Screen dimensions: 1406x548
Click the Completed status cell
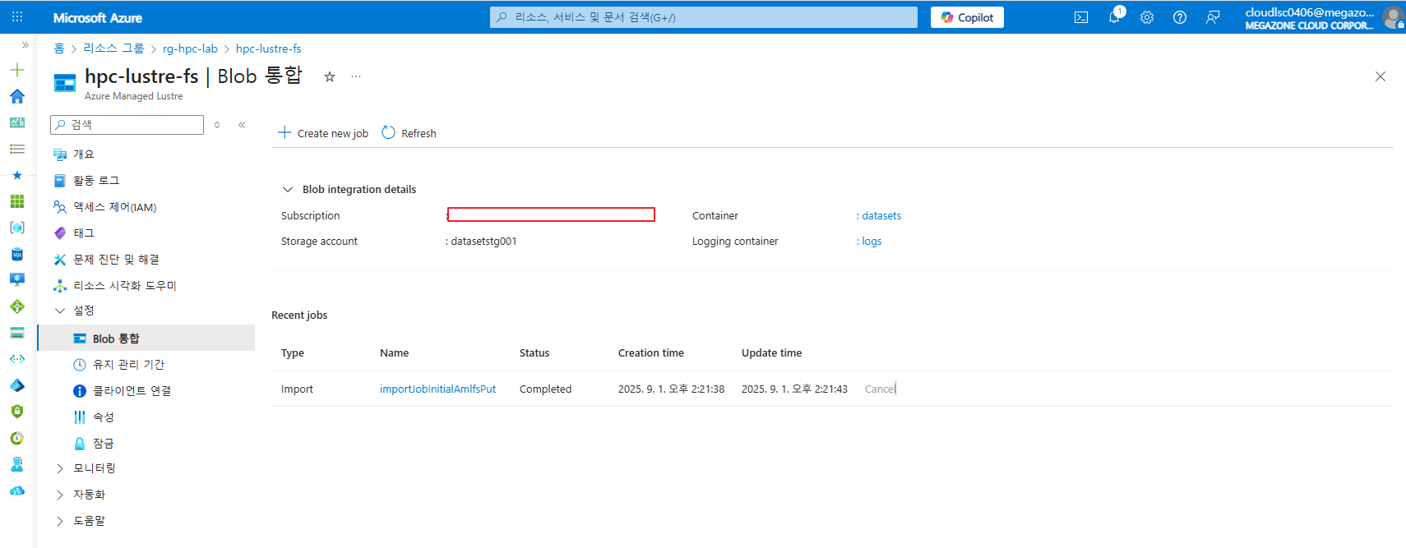click(546, 389)
